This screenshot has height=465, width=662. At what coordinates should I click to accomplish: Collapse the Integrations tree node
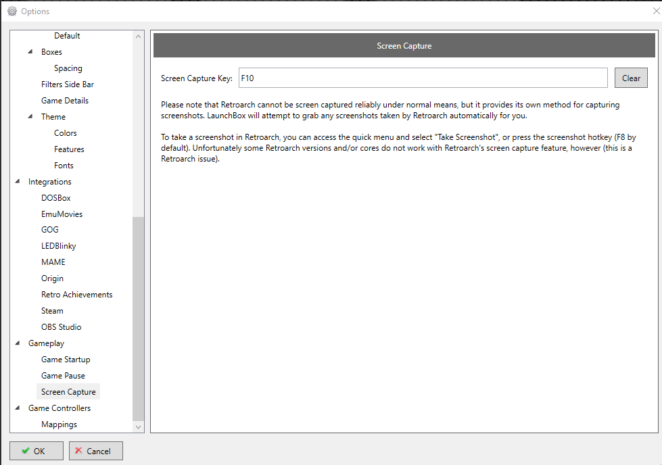(18, 181)
